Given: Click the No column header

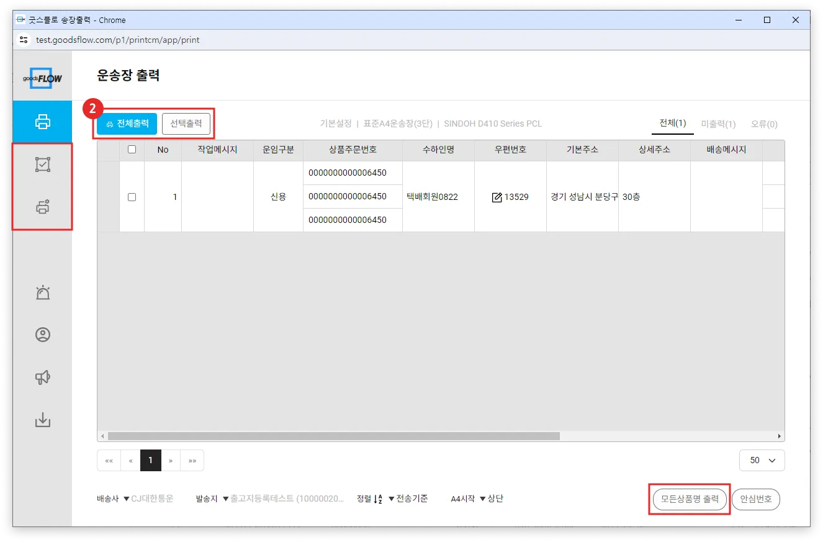Looking at the screenshot, I should [163, 150].
